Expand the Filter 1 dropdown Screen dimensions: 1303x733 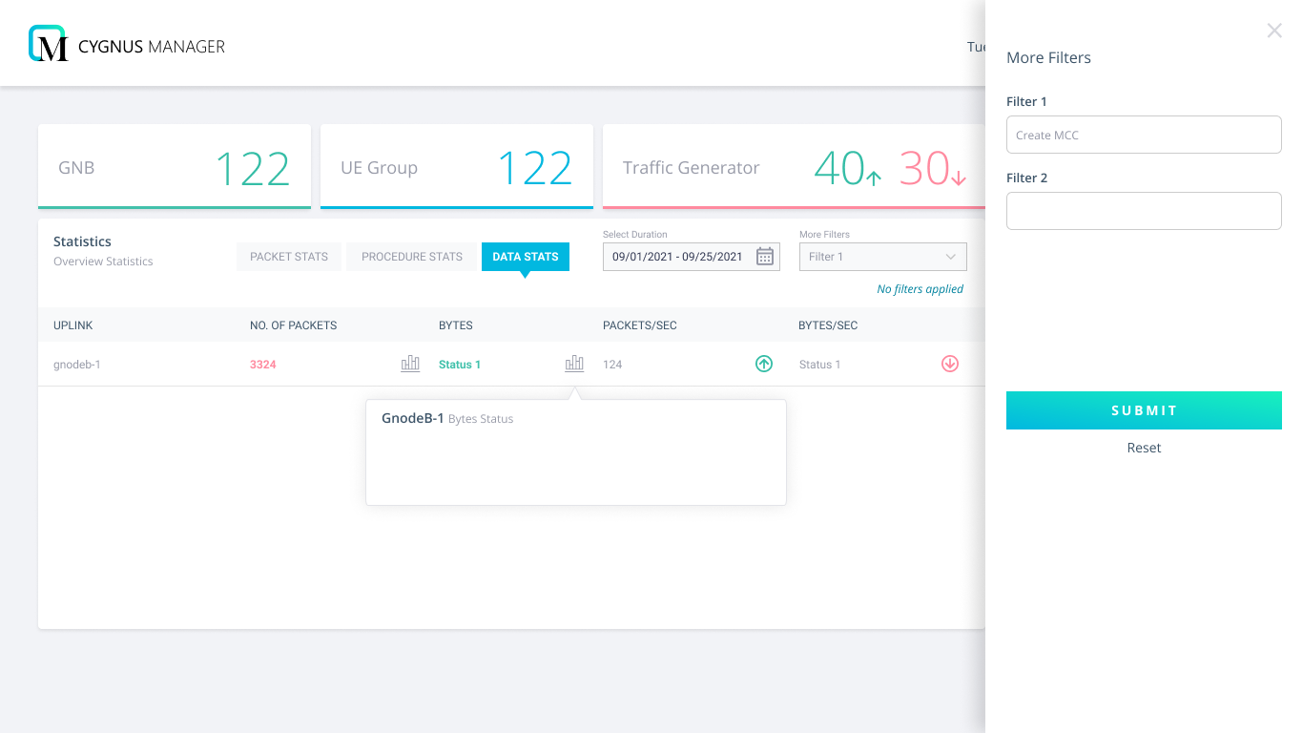tap(882, 257)
